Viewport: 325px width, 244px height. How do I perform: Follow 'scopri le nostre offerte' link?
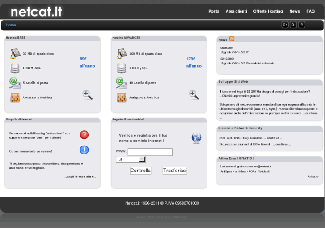coord(80,176)
